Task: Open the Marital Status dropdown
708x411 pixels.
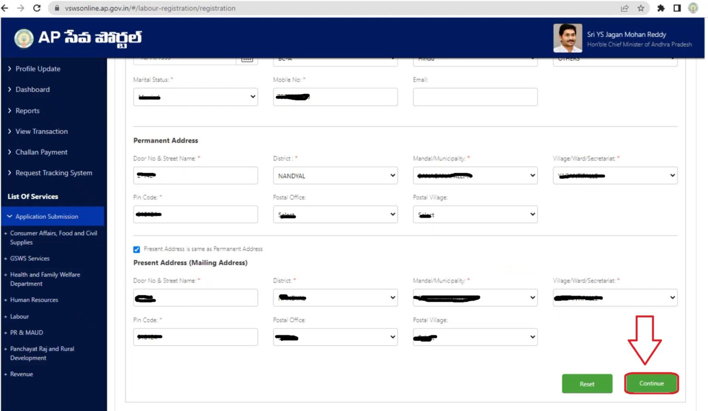Action: (195, 97)
